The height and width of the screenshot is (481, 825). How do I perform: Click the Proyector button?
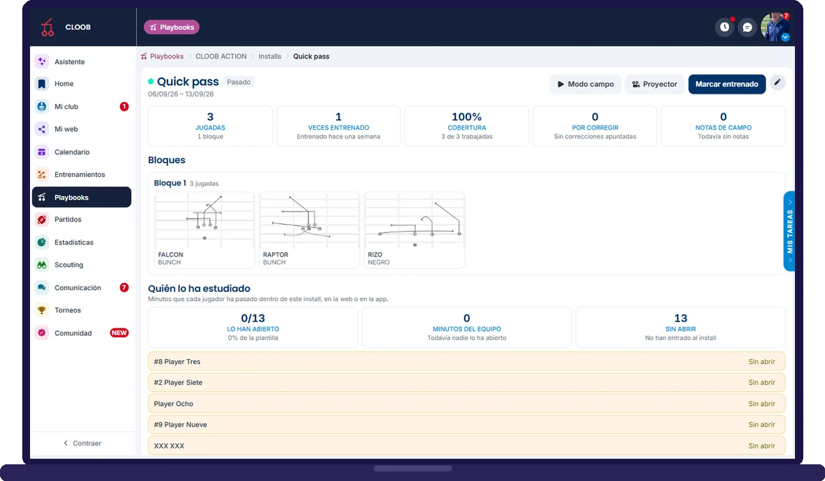pos(655,84)
